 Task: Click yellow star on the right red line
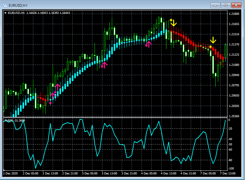coord(210,47)
